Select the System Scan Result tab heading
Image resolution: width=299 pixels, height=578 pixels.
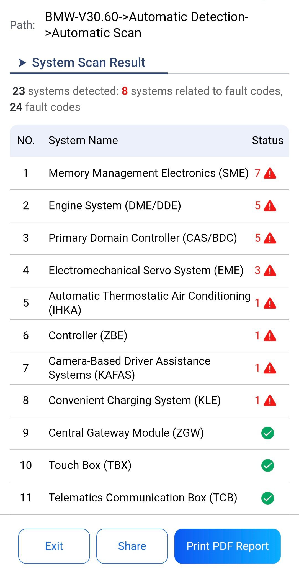89,63
